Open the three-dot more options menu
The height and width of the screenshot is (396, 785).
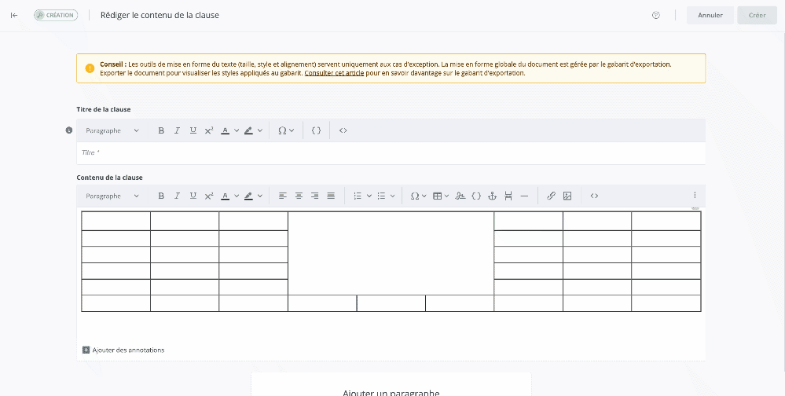(x=694, y=196)
